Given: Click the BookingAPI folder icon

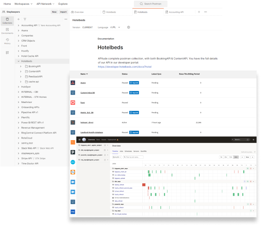Looking at the screenshot, I should [27, 66].
